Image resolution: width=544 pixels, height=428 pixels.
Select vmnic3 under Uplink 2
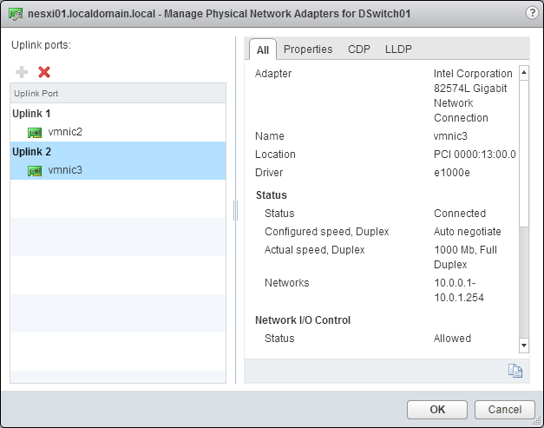tap(118, 170)
